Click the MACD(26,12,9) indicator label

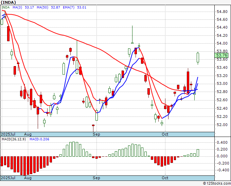coord(14,139)
